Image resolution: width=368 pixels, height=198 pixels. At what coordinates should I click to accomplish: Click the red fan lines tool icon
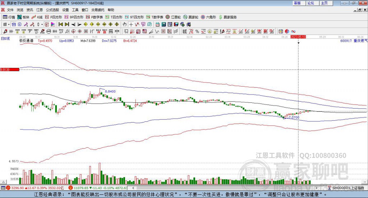132,31
